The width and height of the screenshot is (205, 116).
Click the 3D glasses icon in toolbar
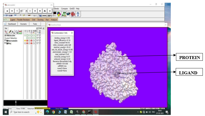(x=68, y=14)
